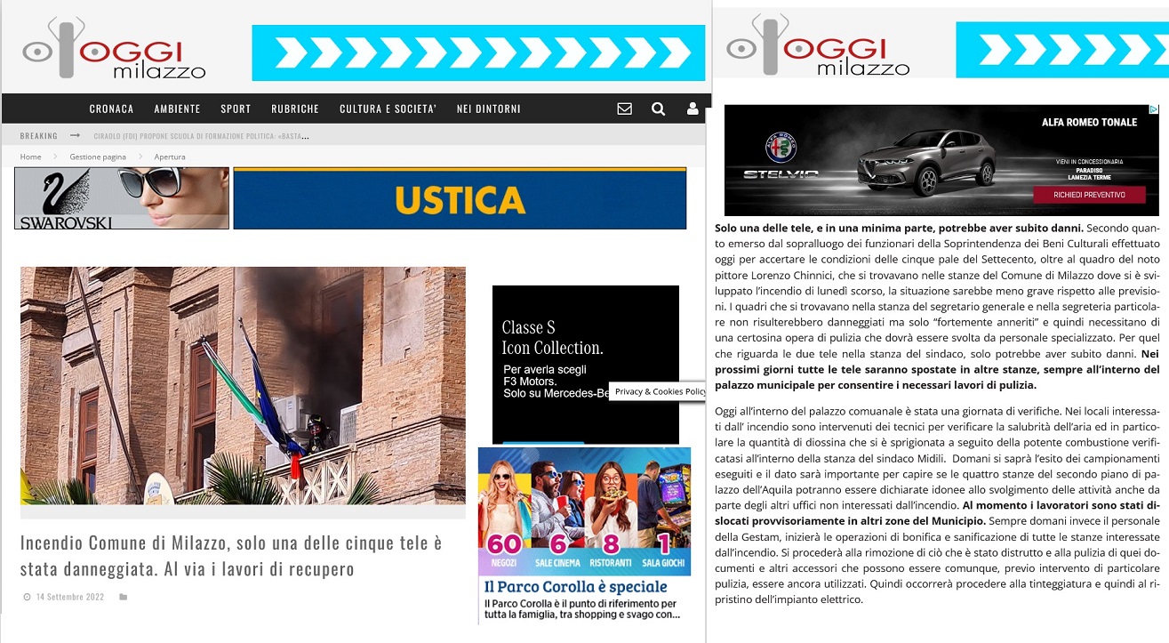Viewport: 1169px width, 643px height.
Task: Click the Privacy & Cookies Policy tab
Action: pyautogui.click(x=659, y=391)
